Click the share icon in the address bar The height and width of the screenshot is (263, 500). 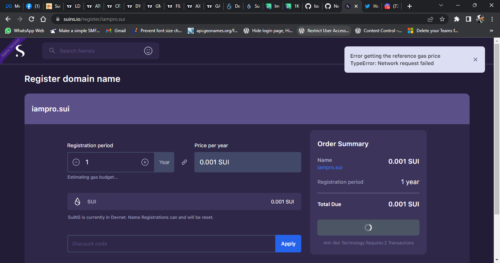[430, 19]
